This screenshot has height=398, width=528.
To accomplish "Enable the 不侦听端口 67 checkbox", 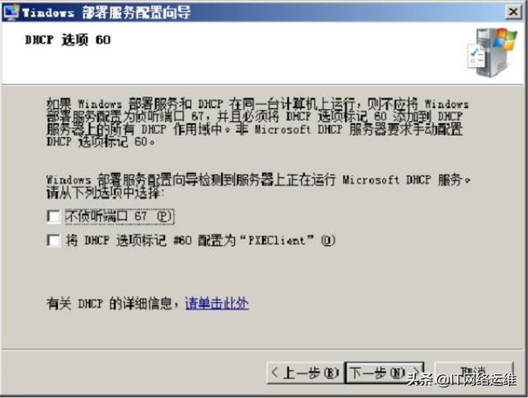I will 54,216.
